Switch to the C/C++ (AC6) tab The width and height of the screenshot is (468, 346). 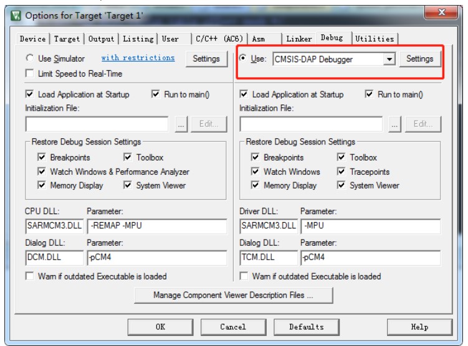(219, 39)
